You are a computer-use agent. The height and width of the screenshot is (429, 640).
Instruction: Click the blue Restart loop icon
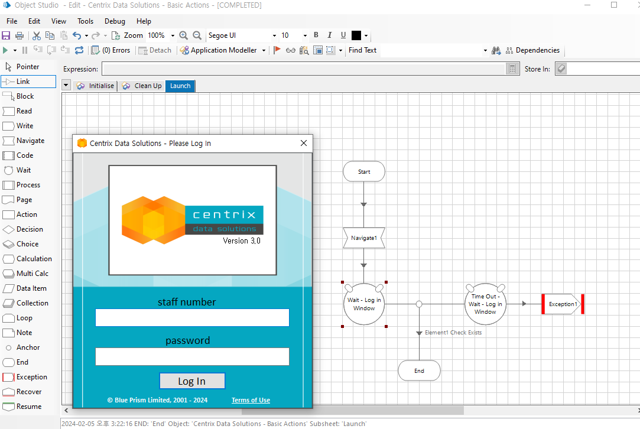coord(79,50)
